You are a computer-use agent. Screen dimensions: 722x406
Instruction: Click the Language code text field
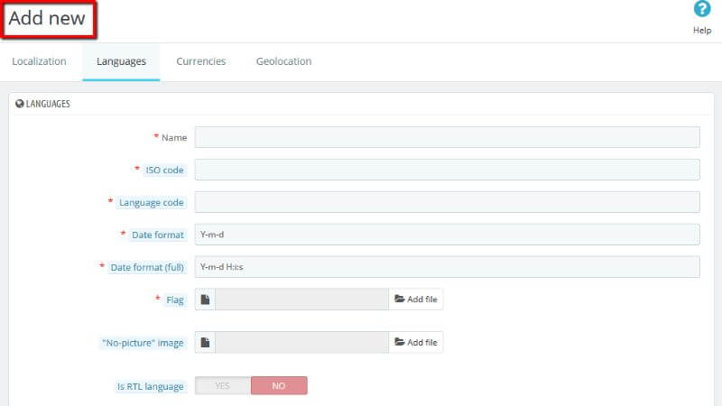pos(447,202)
